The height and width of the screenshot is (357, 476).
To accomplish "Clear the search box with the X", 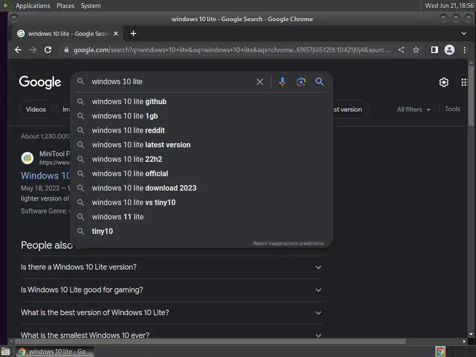I will tap(259, 82).
